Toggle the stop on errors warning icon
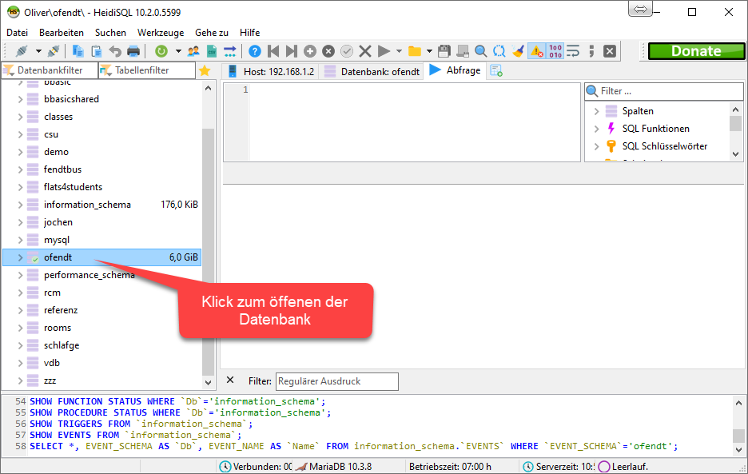 click(x=537, y=51)
